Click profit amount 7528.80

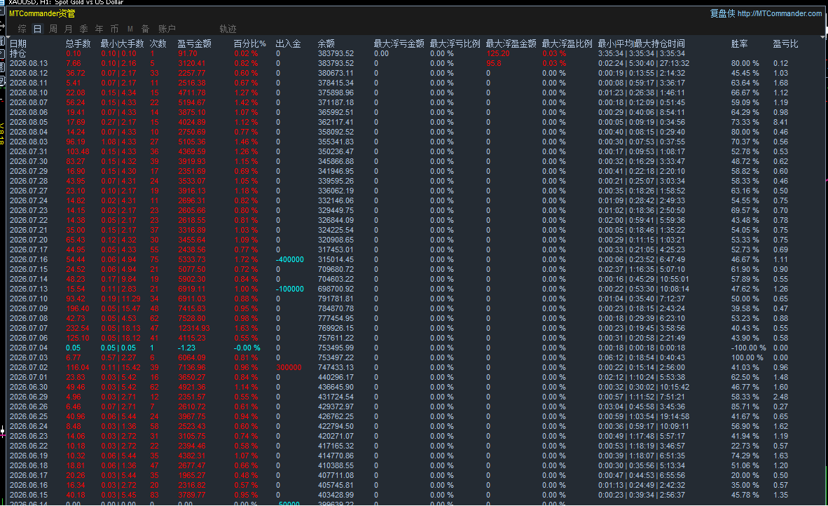point(192,318)
